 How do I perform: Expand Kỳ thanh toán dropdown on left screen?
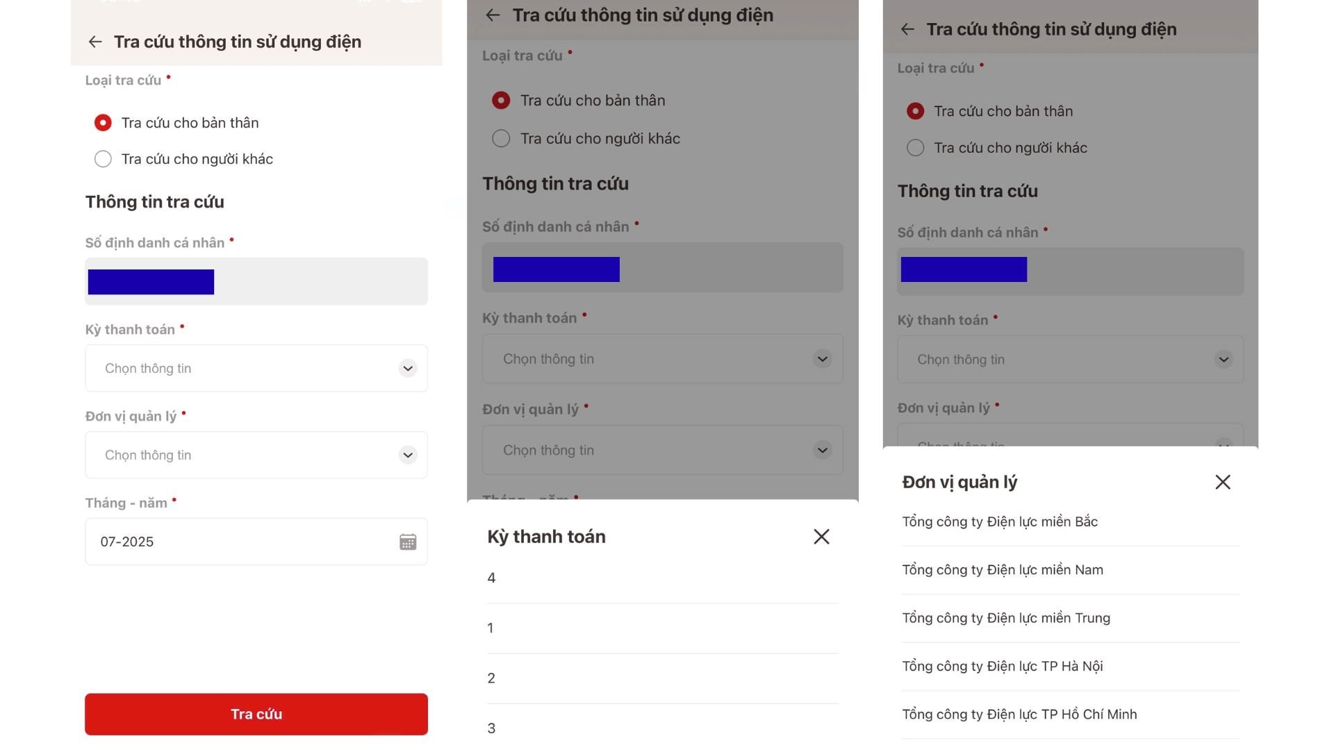click(x=256, y=368)
